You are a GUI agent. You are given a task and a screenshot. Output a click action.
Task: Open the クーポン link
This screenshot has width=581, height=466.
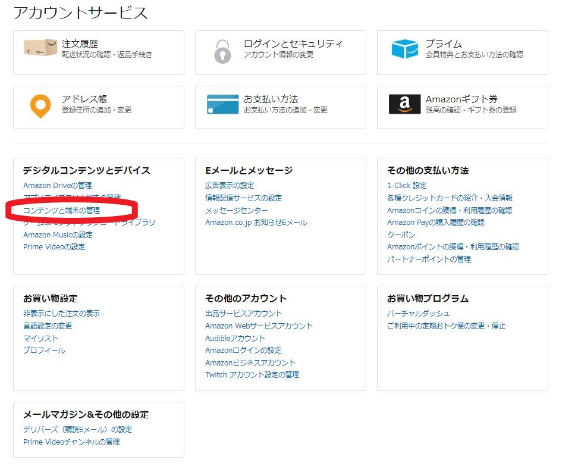401,234
